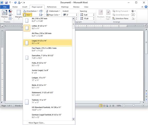148x125 pixels.
Task: Click the Undo icon in title bar
Action: click(x=10, y=3)
